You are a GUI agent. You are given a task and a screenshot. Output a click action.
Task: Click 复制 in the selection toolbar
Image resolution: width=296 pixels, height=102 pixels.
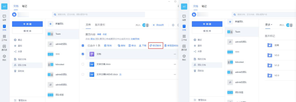[x=122, y=46]
